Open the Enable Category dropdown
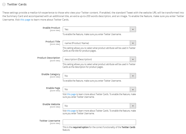 click(96, 76)
